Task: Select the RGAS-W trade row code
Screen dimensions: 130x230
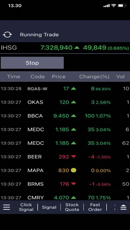Action: click(x=37, y=89)
